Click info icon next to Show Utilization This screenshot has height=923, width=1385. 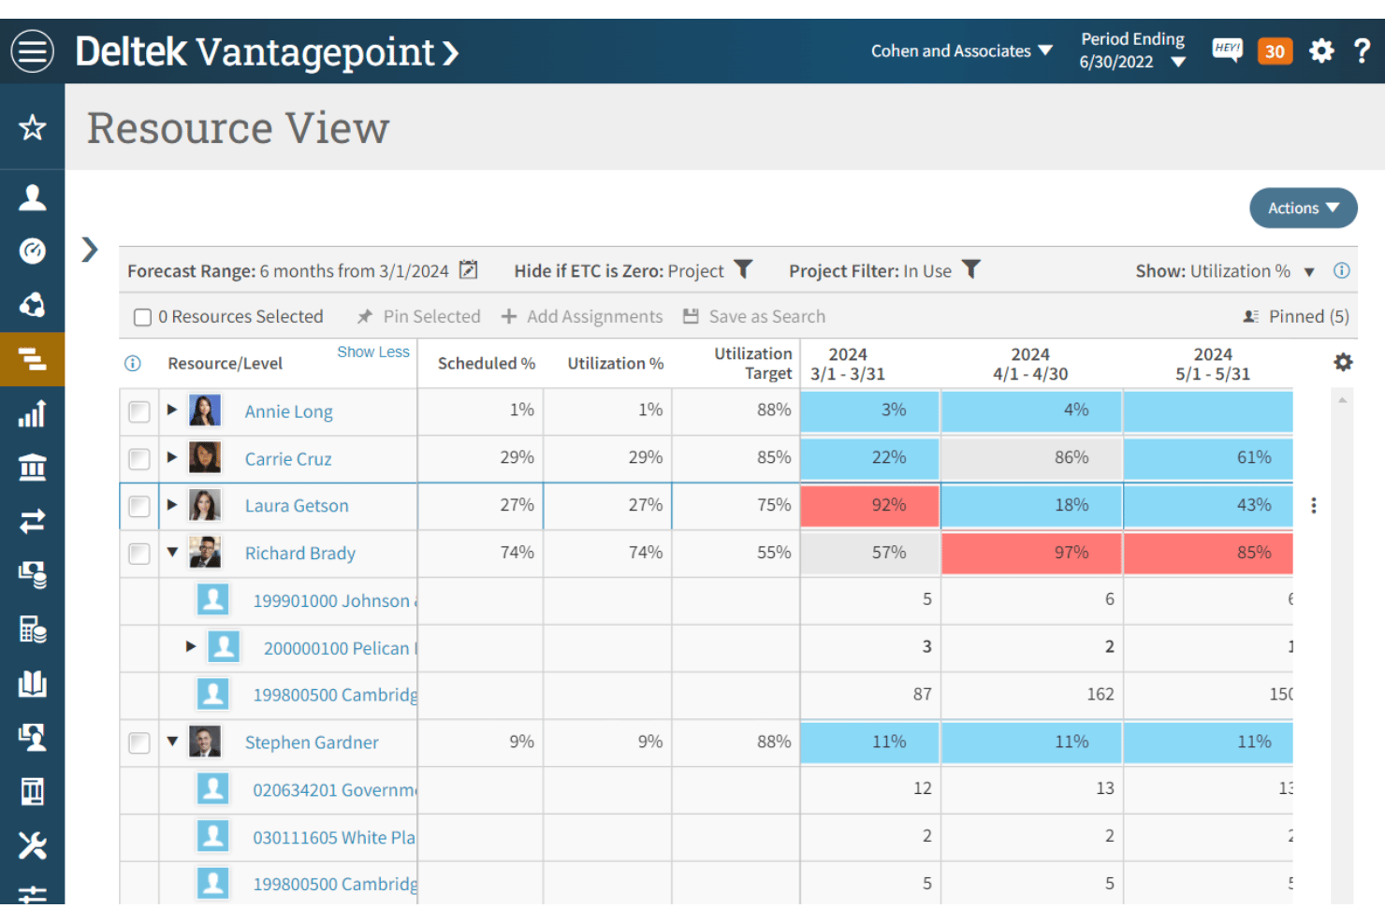coord(1342,270)
